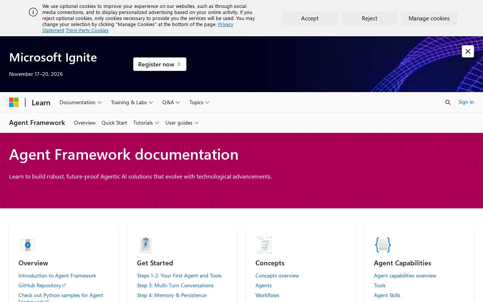
Task: Click the Microsoft logo
Action: coord(14,102)
